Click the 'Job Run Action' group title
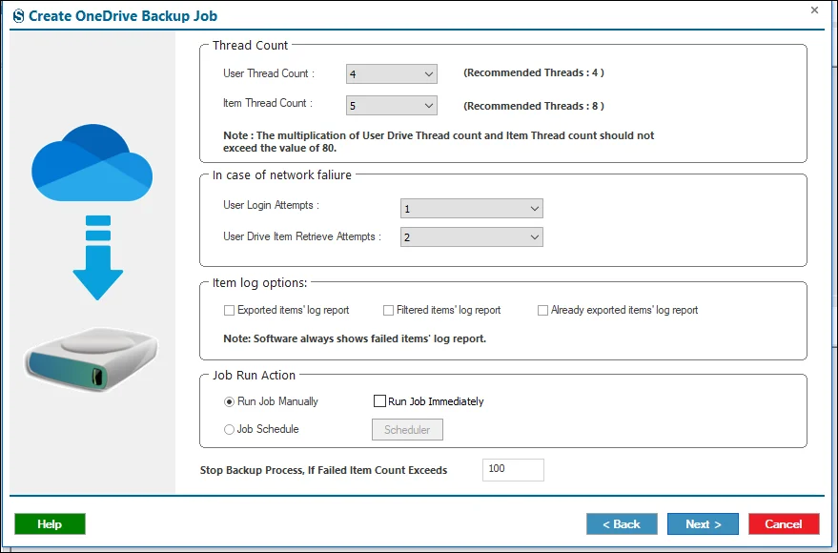 [x=254, y=375]
